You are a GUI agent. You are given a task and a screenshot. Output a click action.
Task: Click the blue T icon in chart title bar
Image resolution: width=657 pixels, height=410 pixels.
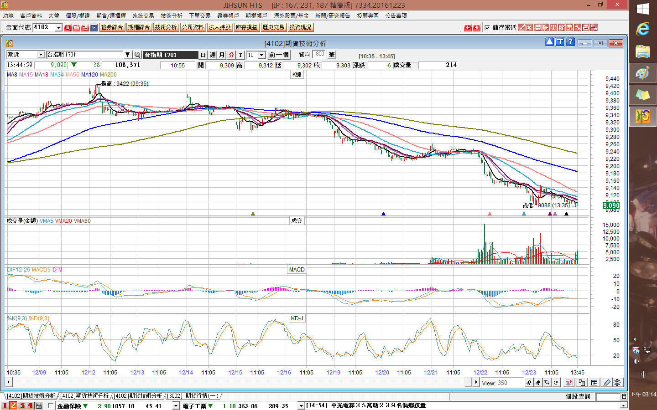pos(560,42)
